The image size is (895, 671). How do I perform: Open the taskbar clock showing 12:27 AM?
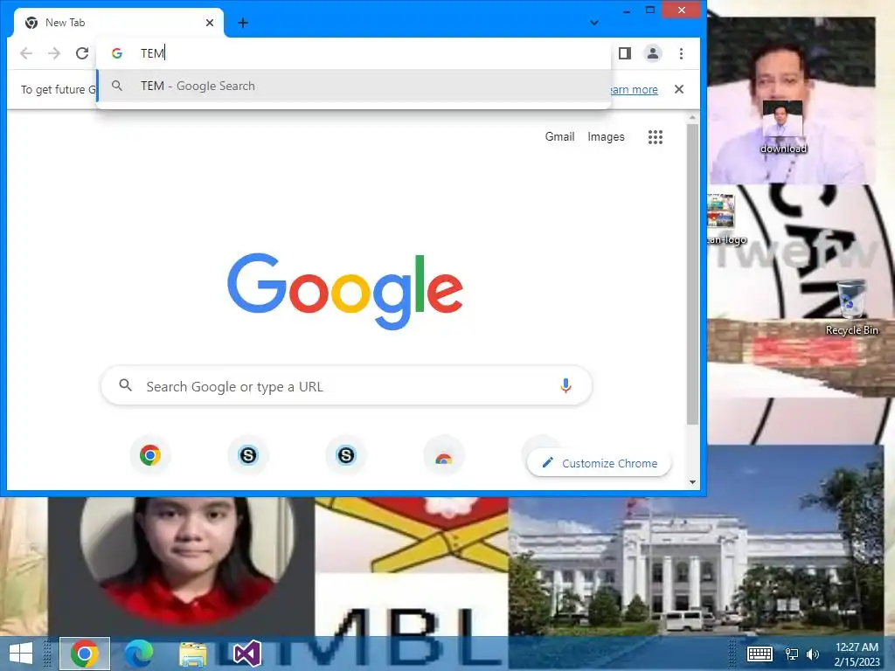coord(857,654)
